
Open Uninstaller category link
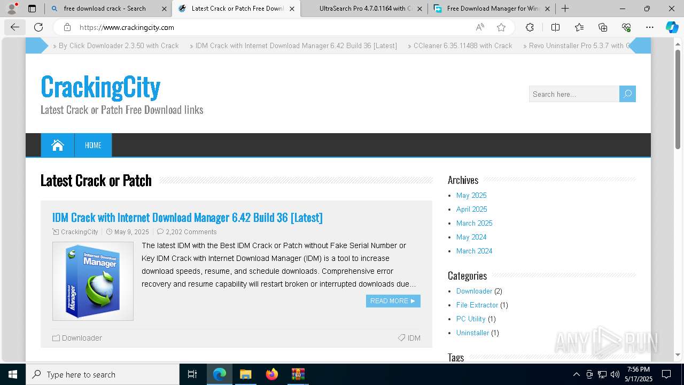click(472, 333)
